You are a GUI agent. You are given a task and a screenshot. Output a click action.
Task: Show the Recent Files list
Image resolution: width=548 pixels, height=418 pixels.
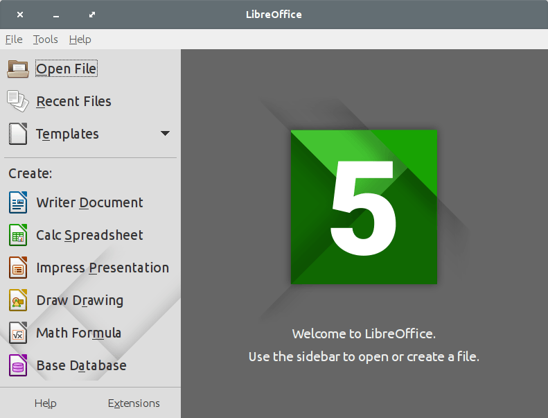[x=73, y=101]
